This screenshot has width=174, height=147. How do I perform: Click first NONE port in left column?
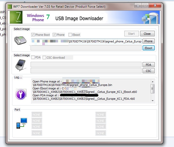(x=37, y=115)
